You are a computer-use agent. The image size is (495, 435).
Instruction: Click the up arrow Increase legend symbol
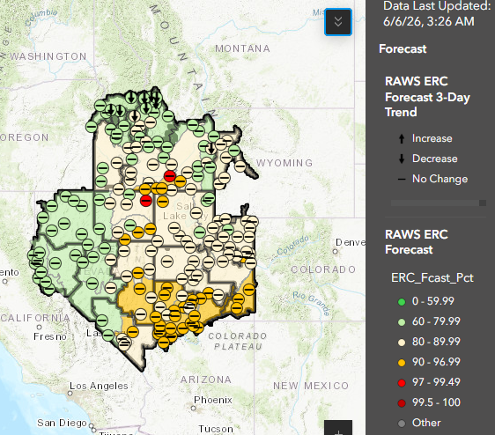[402, 138]
